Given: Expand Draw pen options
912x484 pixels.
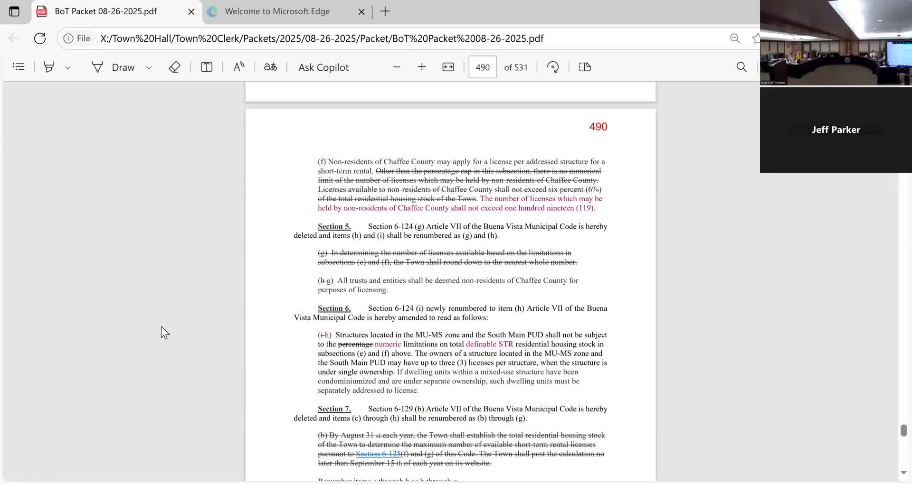Looking at the screenshot, I should coord(149,67).
